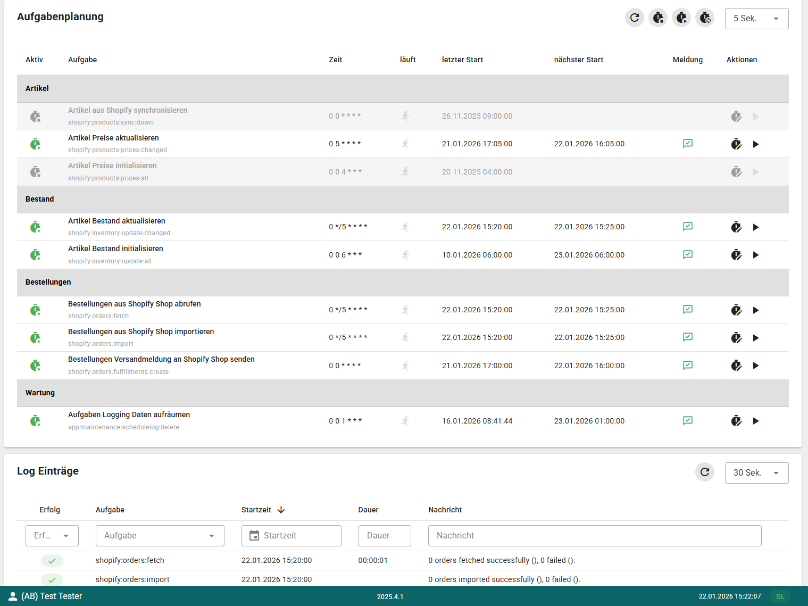Click the stopwatch-sync icon in the header
Image resolution: width=808 pixels, height=606 pixels.
point(705,18)
